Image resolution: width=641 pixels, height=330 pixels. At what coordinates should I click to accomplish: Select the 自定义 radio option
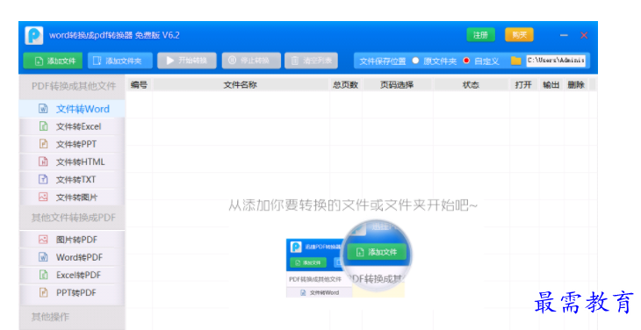click(x=466, y=61)
